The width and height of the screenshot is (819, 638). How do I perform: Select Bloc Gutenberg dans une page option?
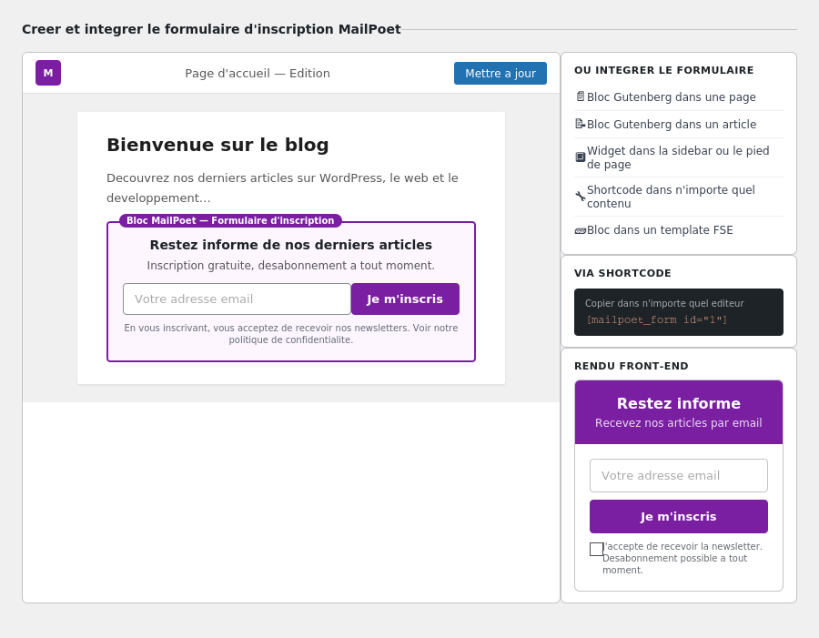pos(679,96)
